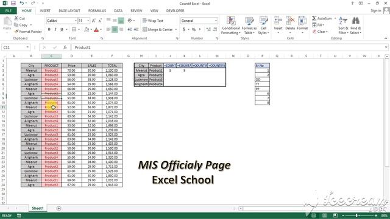The width and height of the screenshot is (390, 219).
Task: Activate the Format Painter brush
Action: 28,32
